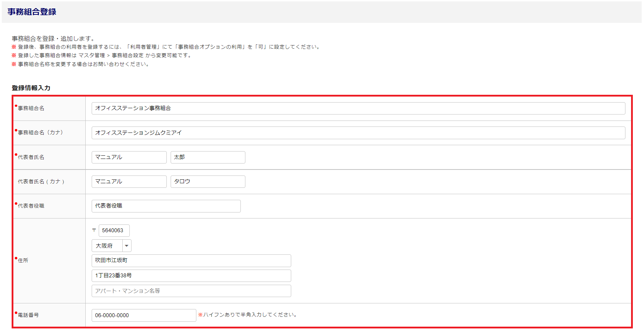Click the 〒 postal mark symbol

click(94, 230)
